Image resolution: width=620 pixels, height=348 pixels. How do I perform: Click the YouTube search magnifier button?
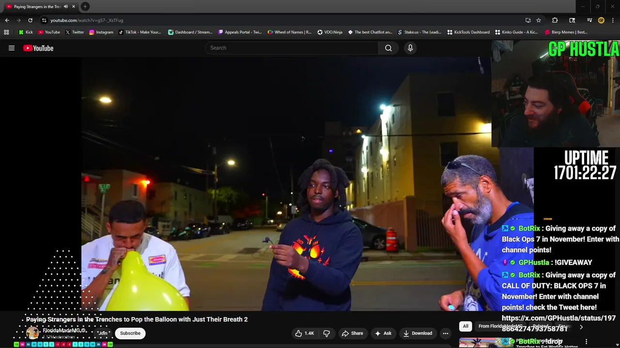coord(388,48)
